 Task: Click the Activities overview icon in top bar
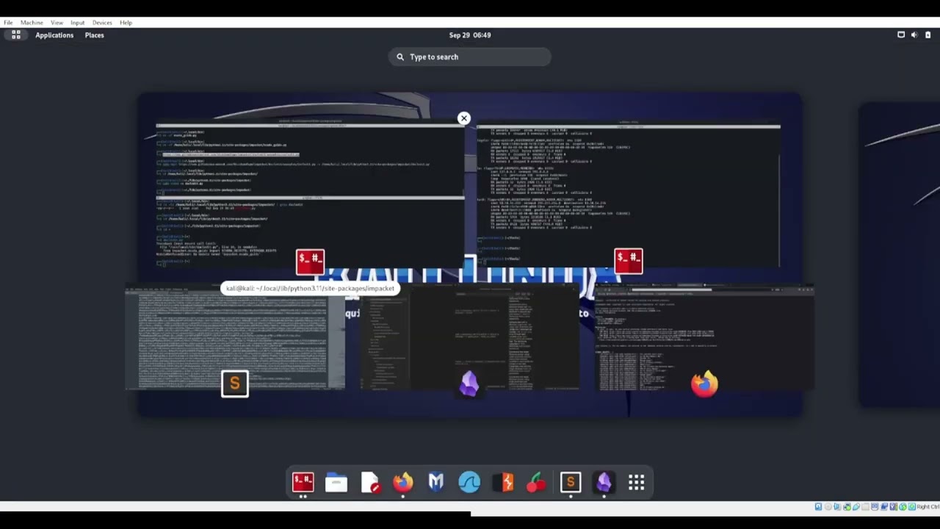(x=15, y=35)
